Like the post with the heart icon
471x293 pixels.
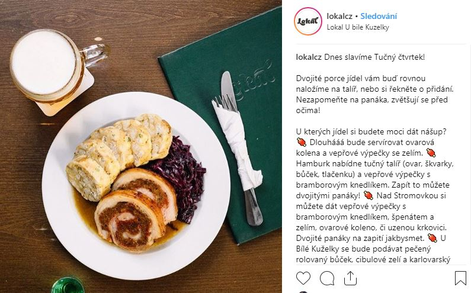point(303,278)
